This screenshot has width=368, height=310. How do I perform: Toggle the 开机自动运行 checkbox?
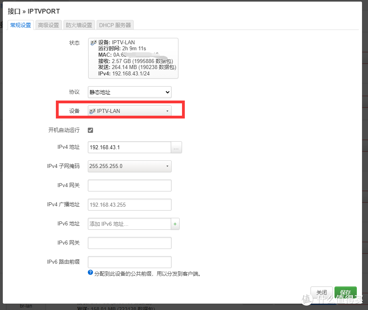90,130
